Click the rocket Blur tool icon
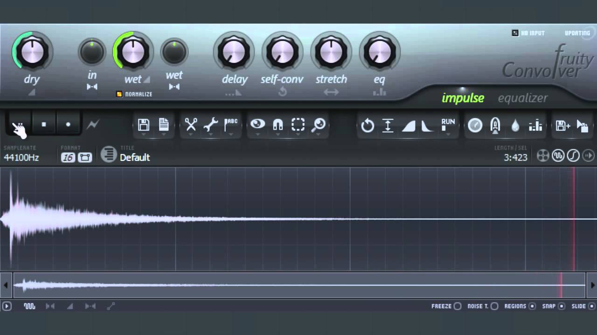The width and height of the screenshot is (597, 335). (495, 126)
